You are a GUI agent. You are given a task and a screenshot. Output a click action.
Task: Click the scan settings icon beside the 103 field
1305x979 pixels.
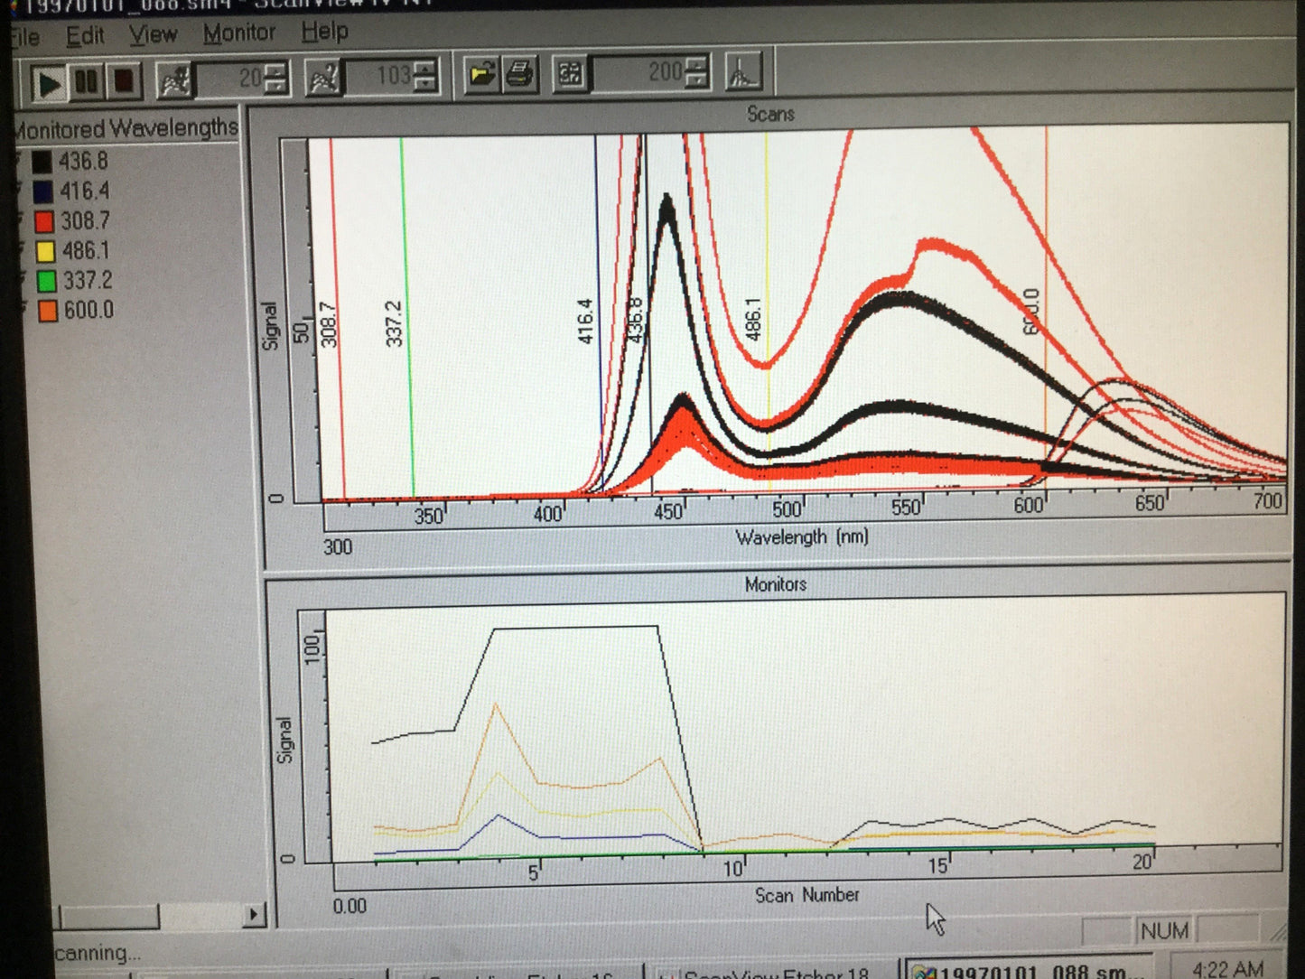[x=323, y=77]
